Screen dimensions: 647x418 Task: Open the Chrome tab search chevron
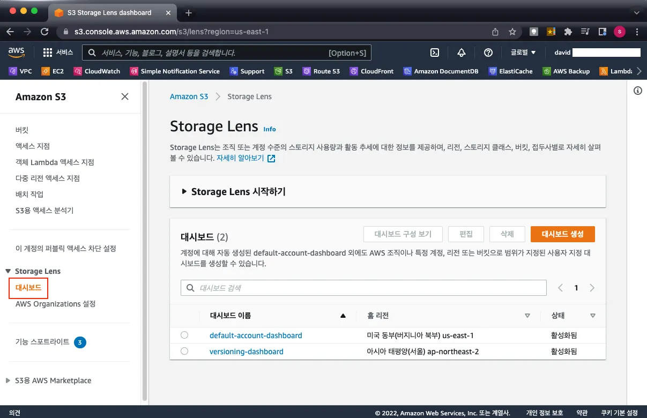[x=636, y=12]
